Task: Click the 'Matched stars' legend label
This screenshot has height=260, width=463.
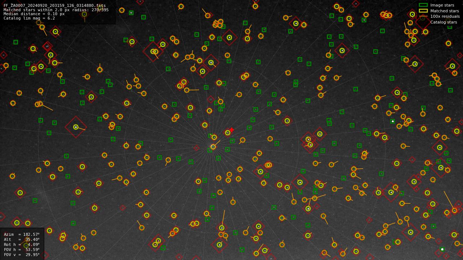Action: [445, 11]
